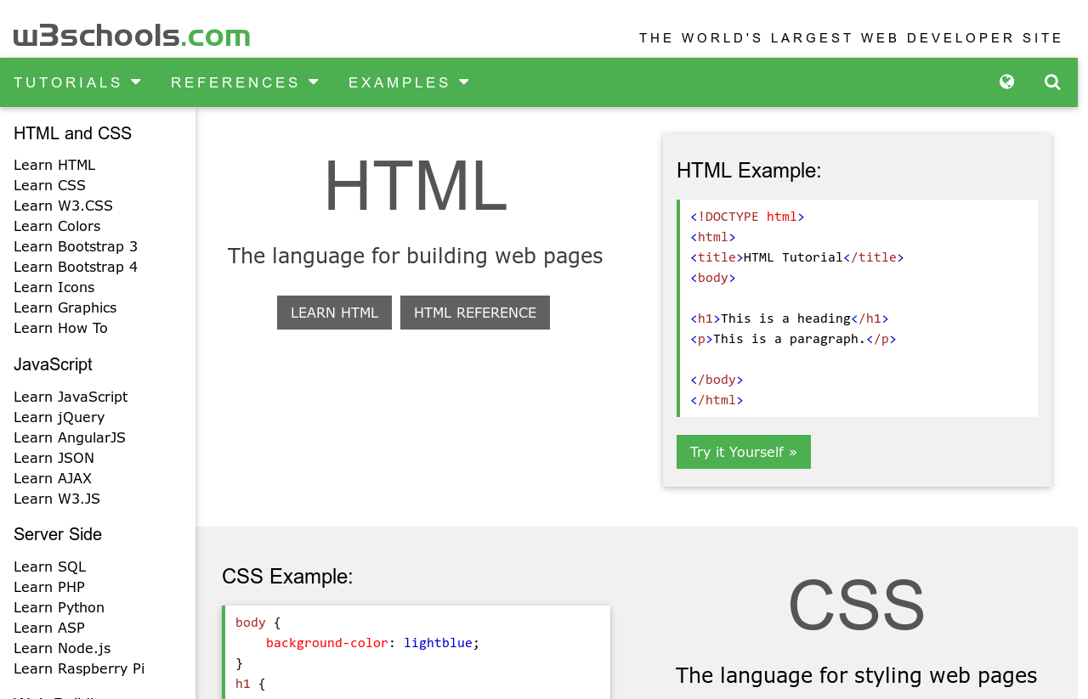Click the 'HTML Example:' heading
This screenshot has width=1088, height=699.
749,171
